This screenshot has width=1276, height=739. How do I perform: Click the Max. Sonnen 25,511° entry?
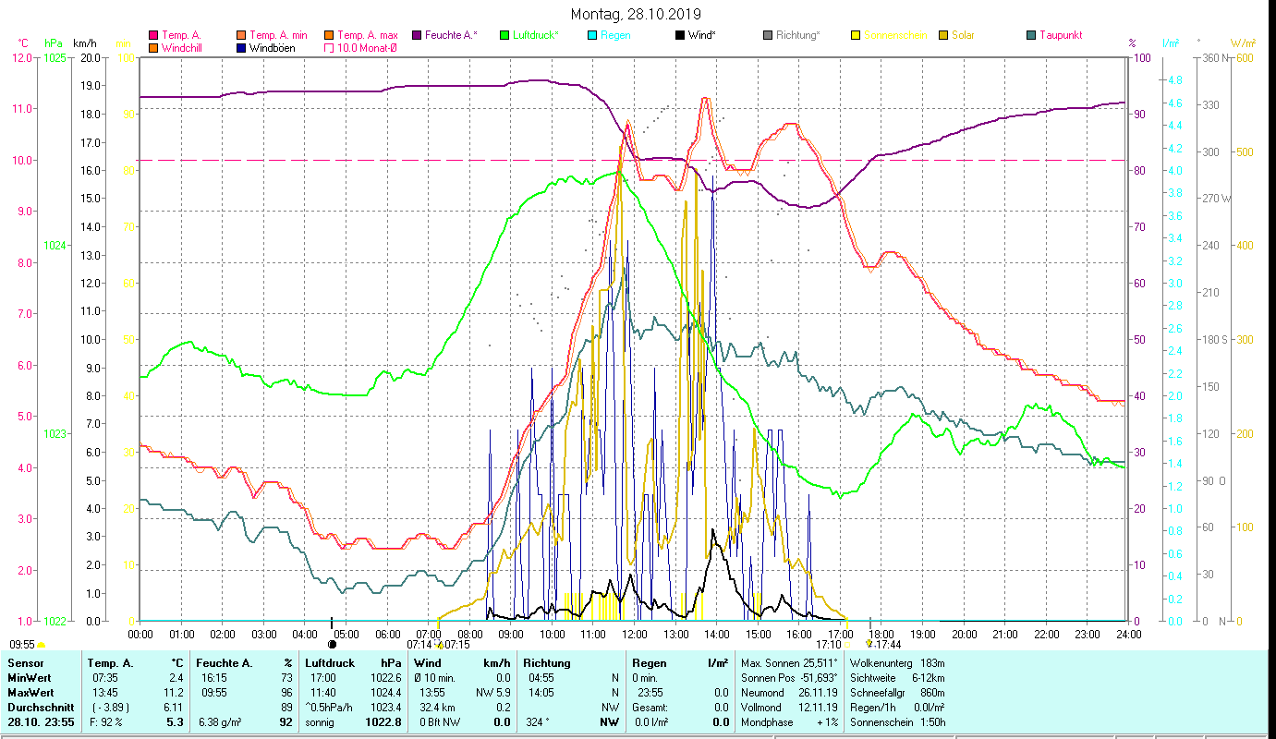tap(789, 663)
